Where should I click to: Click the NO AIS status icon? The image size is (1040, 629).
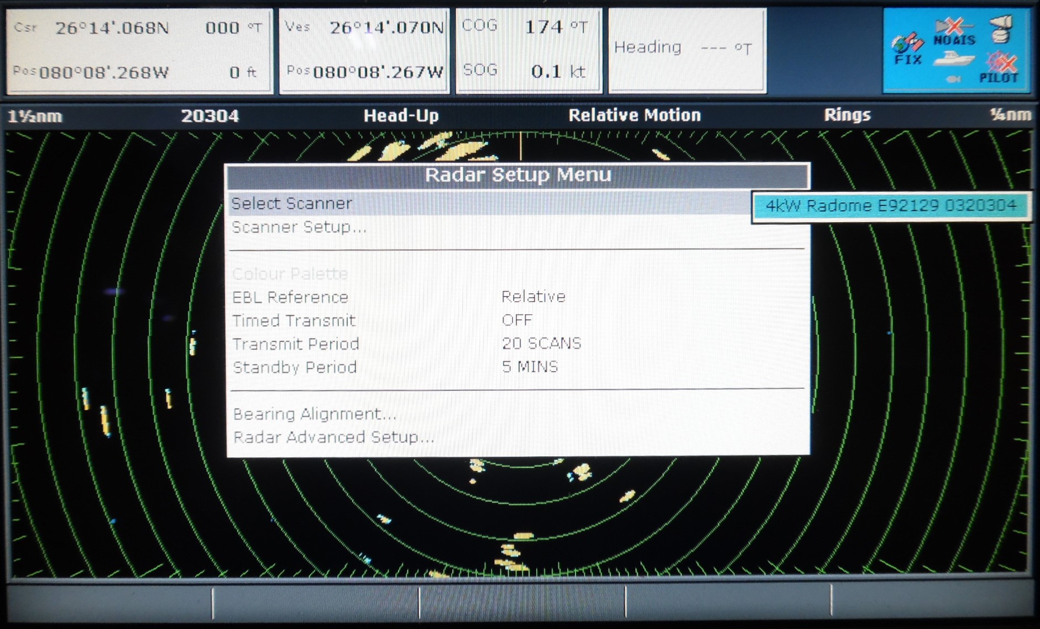[x=954, y=33]
